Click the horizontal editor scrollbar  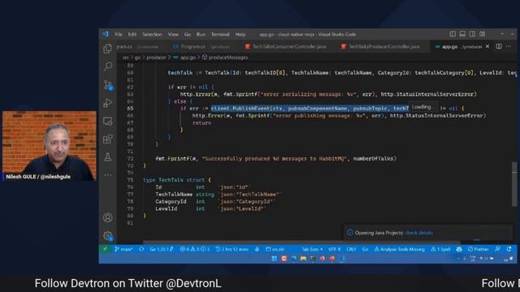(301, 243)
